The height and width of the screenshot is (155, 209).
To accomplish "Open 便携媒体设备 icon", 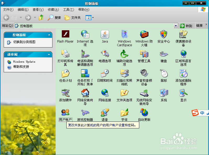I will [x=183, y=34].
